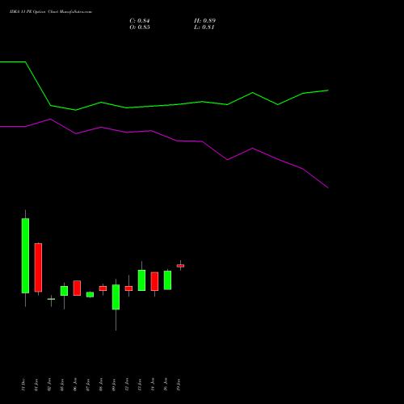404x404 pixels.
Task: Click the right end of the green indicator line
Action: coord(328,90)
